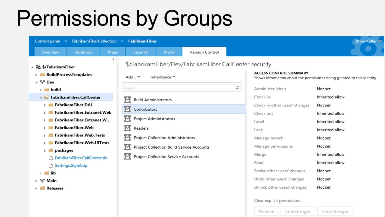Change the Merge permission value
Viewport: 385px width, 217px height.
pyautogui.click(x=331, y=154)
